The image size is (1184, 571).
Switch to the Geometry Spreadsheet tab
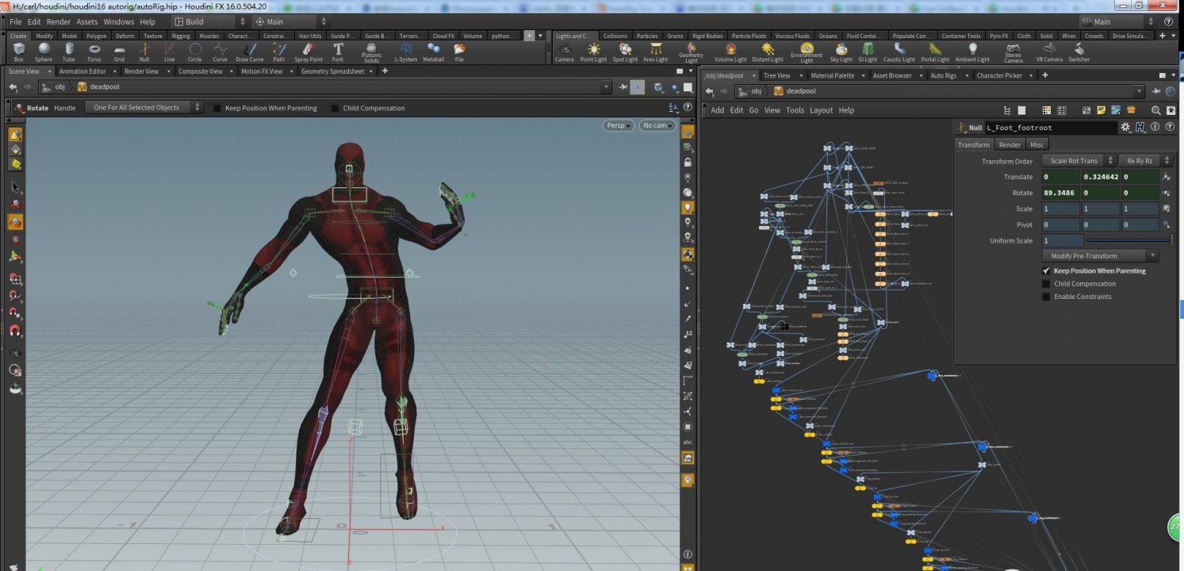[x=332, y=71]
